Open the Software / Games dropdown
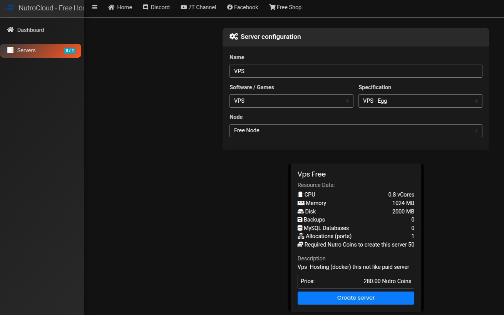Screen dimensions: 504x315 tap(291, 101)
